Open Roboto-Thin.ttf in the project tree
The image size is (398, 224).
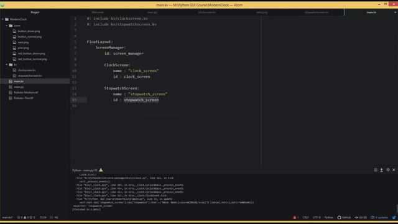click(x=24, y=98)
